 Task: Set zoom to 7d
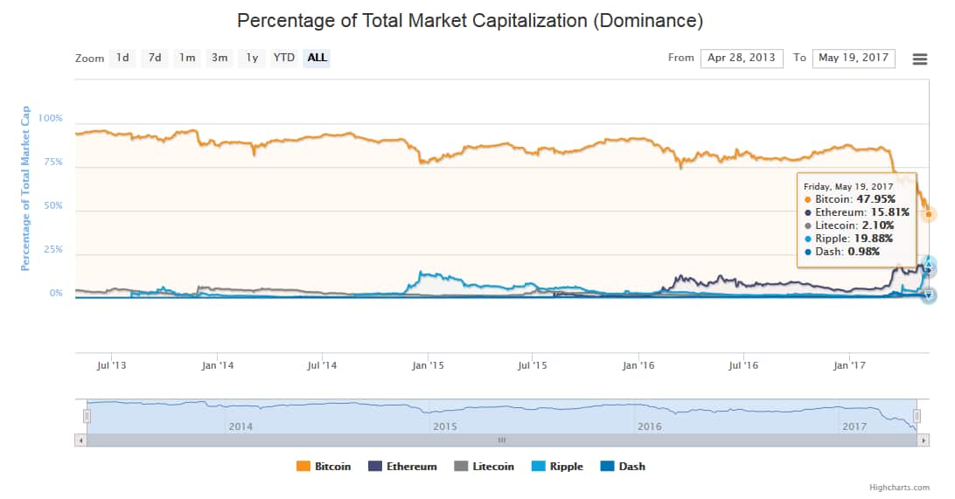pyautogui.click(x=155, y=59)
